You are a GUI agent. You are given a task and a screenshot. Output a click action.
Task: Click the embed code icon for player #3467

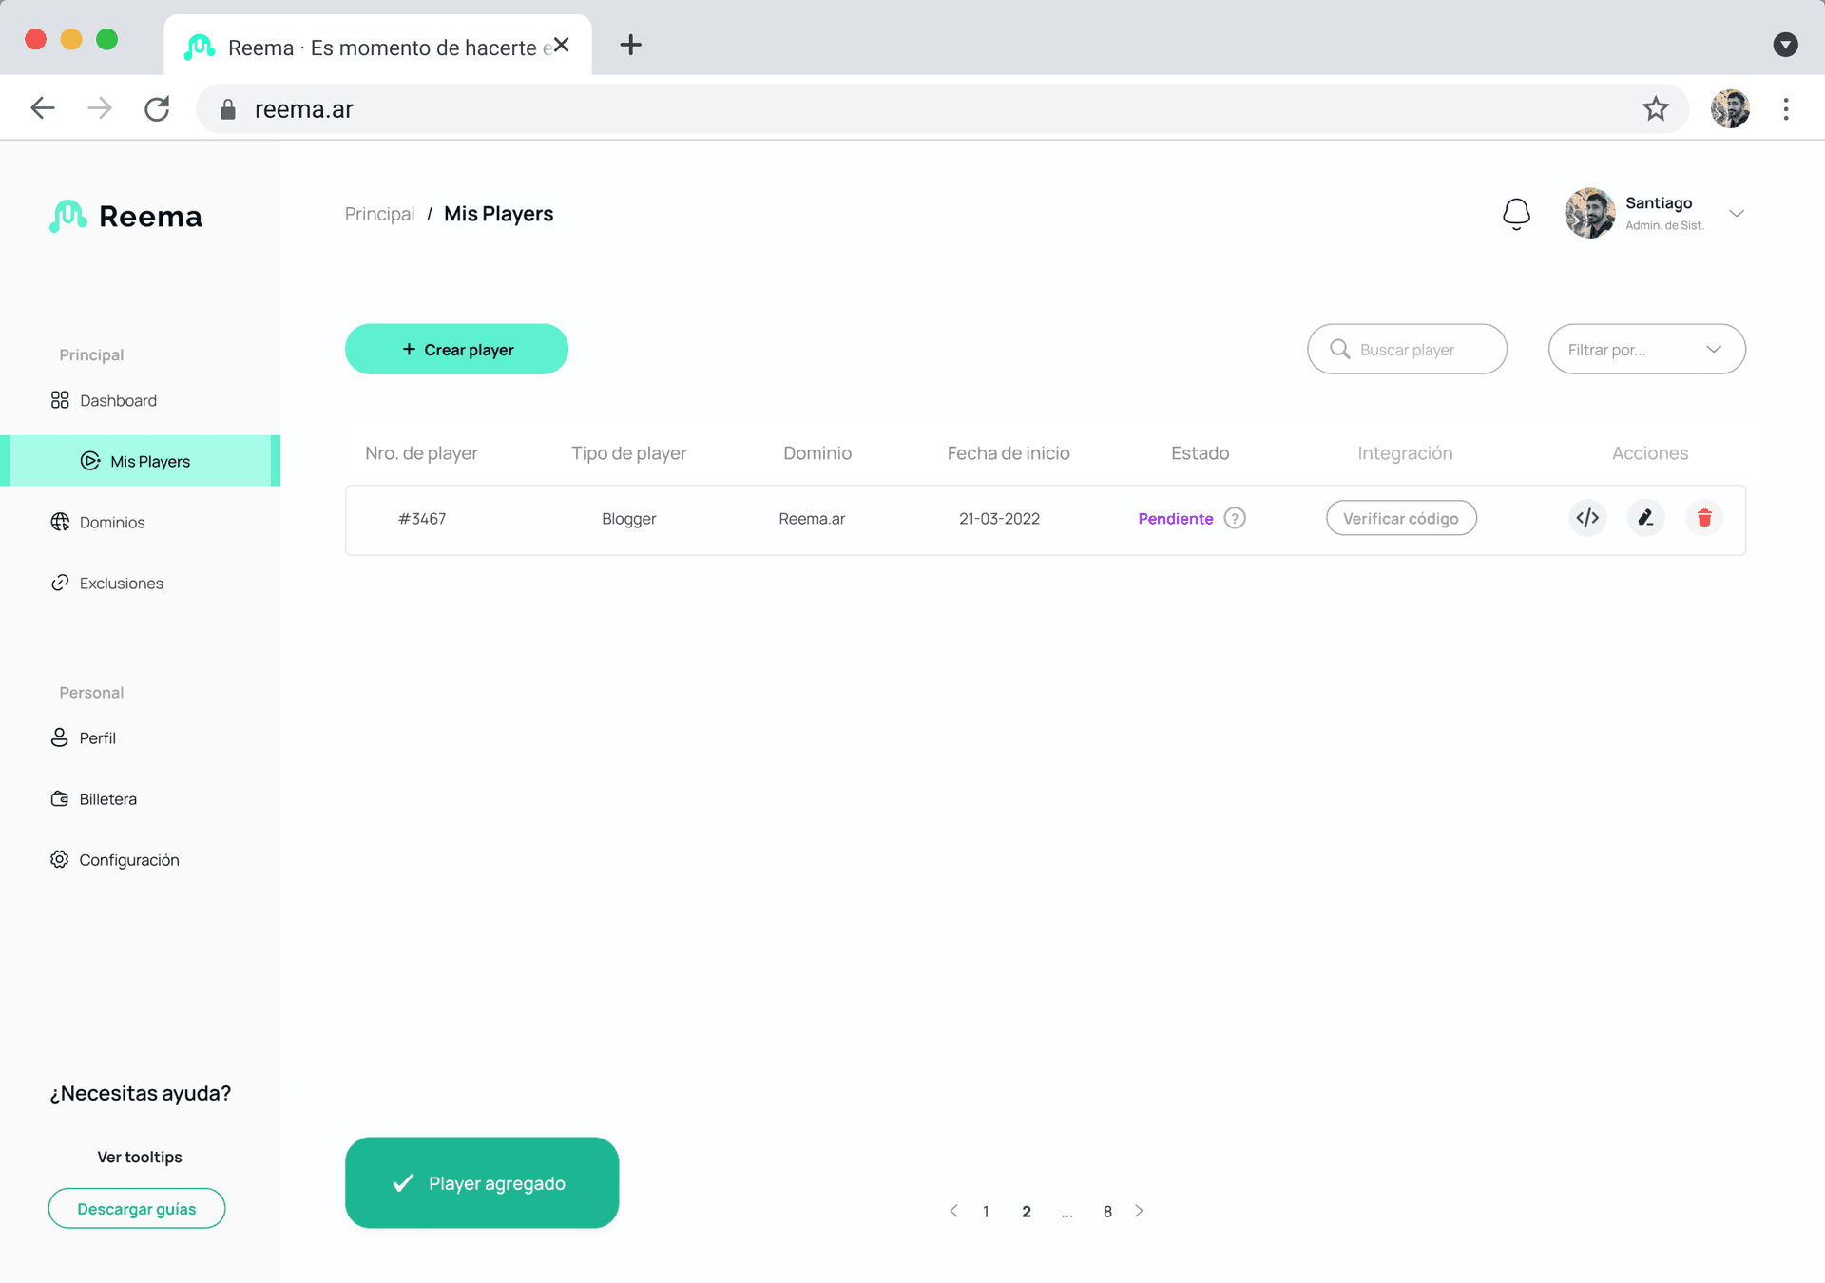point(1587,518)
